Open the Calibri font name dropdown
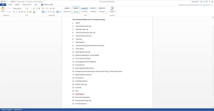Image resolution: width=214 pixels, height=111 pixels. pyautogui.click(x=19, y=8)
